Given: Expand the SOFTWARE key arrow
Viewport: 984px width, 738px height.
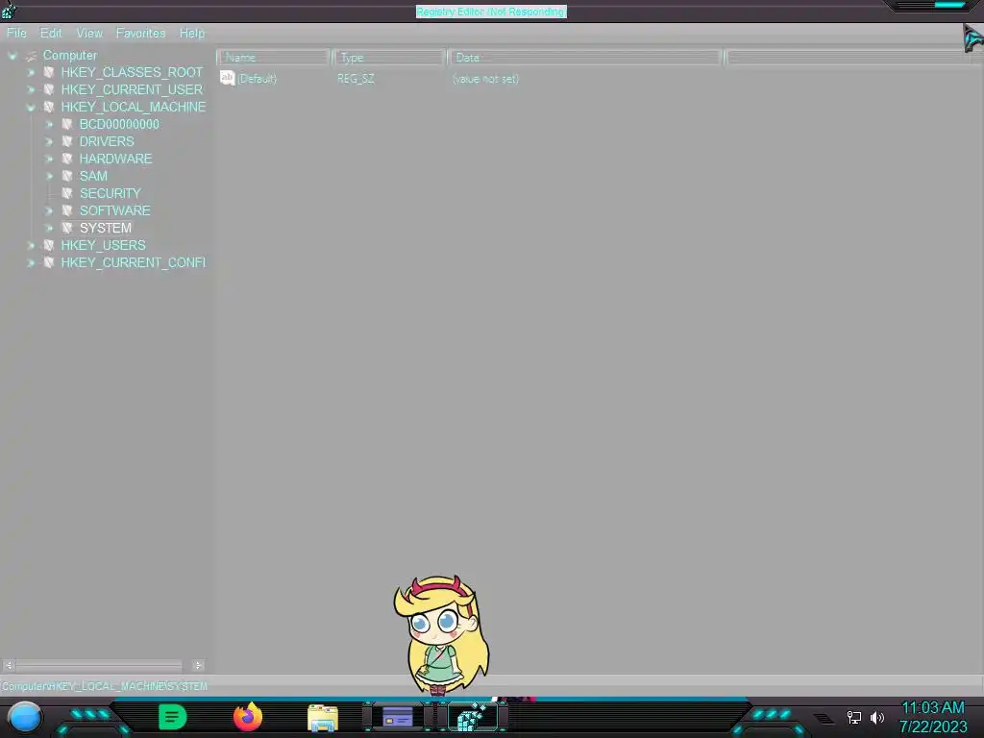Looking at the screenshot, I should click(48, 210).
